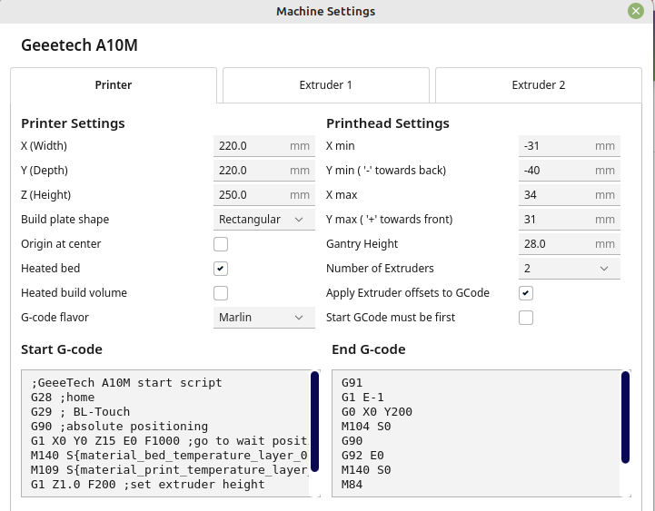
Task: Click the G1 Z1.0 F200 line
Action: (147, 485)
